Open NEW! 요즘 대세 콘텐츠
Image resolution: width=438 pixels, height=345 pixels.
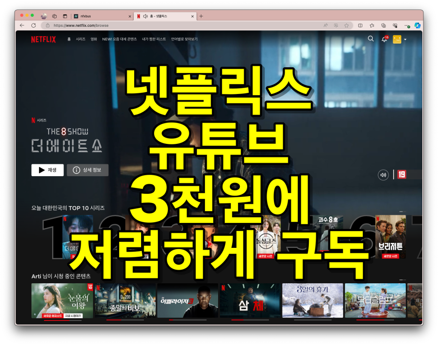point(119,39)
